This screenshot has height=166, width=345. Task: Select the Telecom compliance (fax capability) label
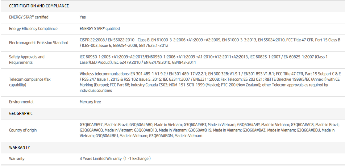pyautogui.click(x=30, y=82)
